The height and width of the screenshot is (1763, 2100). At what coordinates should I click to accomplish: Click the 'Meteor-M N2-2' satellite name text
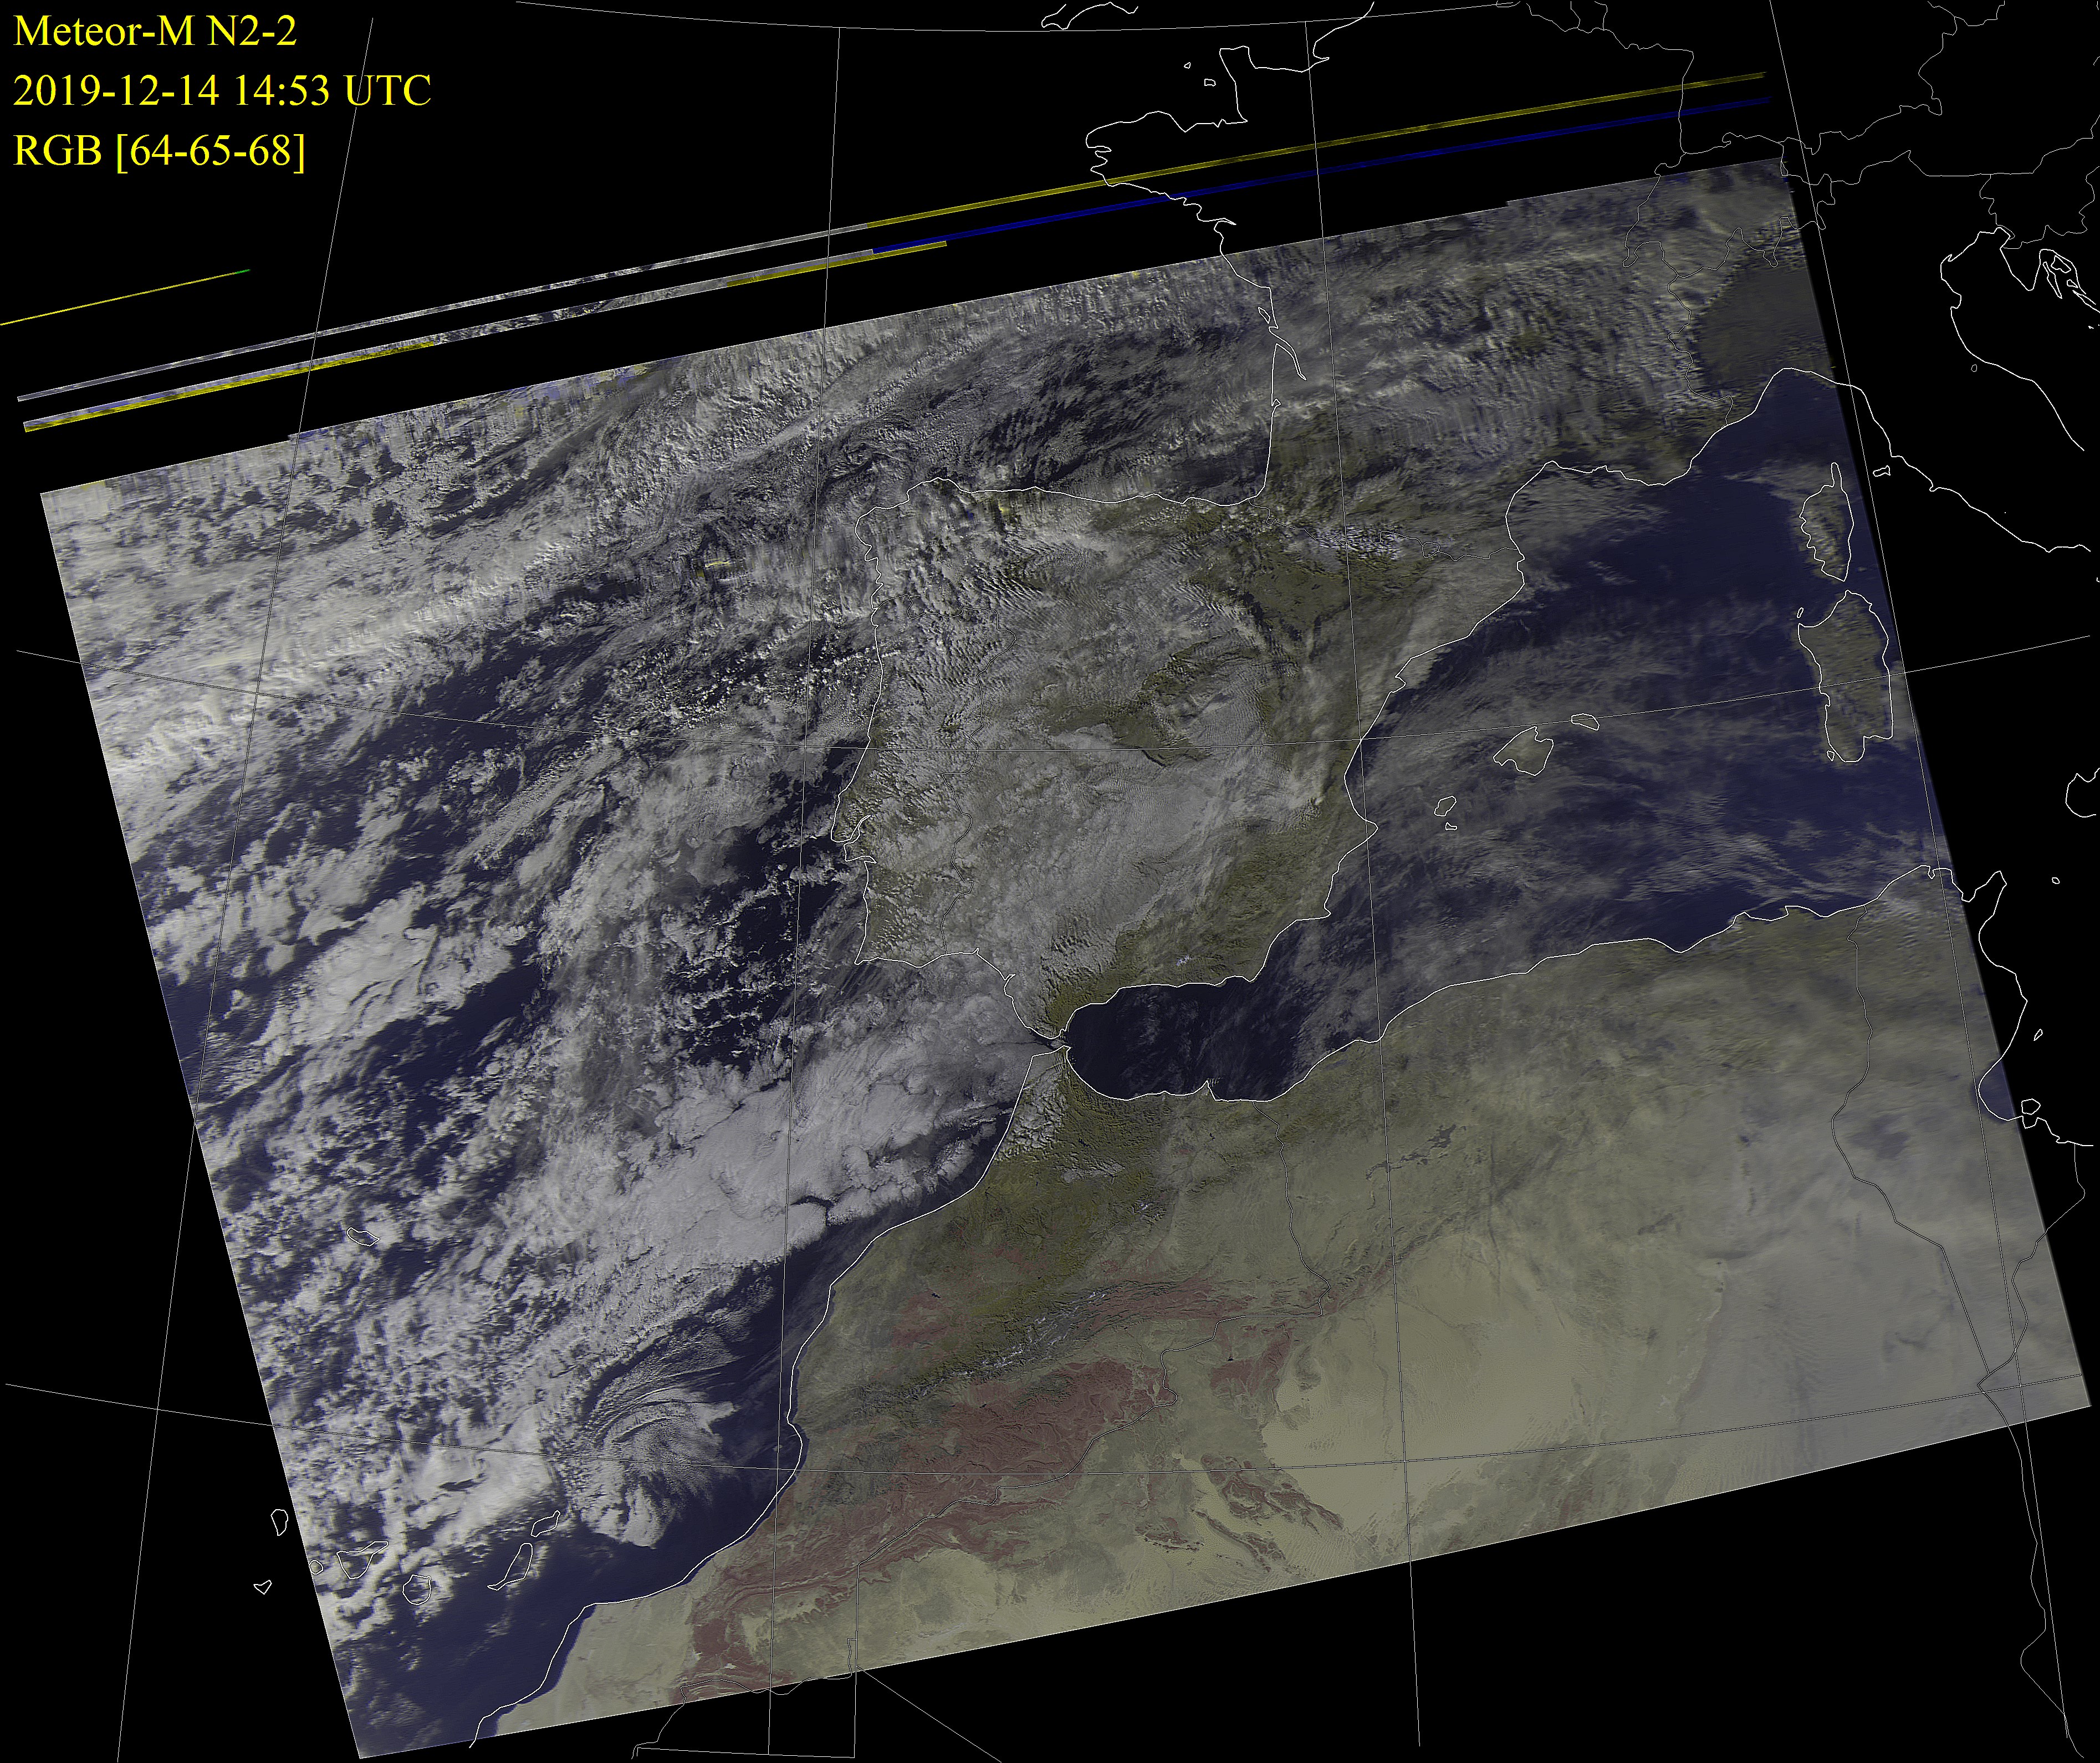pyautogui.click(x=155, y=32)
